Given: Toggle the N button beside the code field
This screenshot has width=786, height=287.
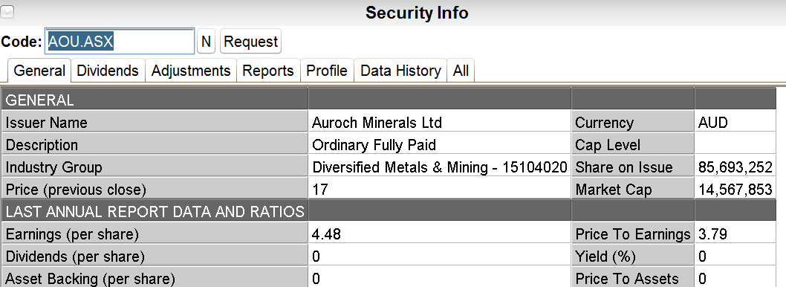Looking at the screenshot, I should (x=206, y=41).
